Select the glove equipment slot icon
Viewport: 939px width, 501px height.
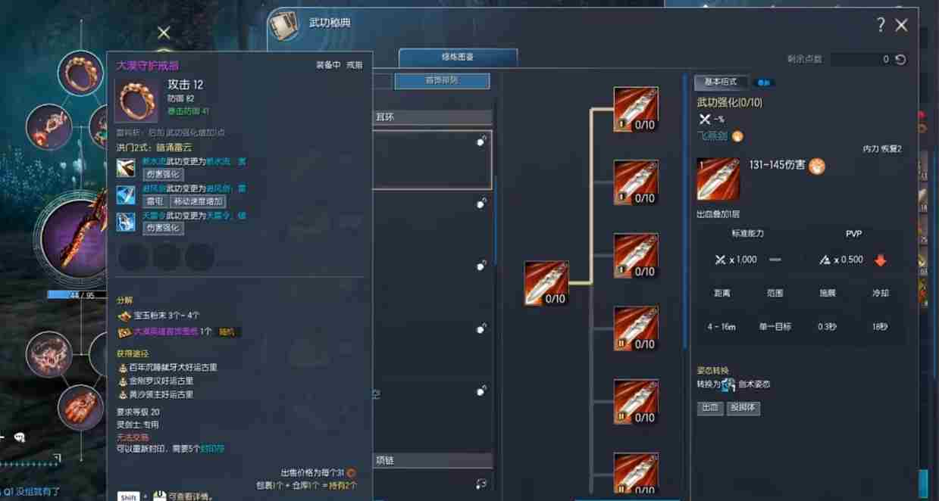[81, 407]
